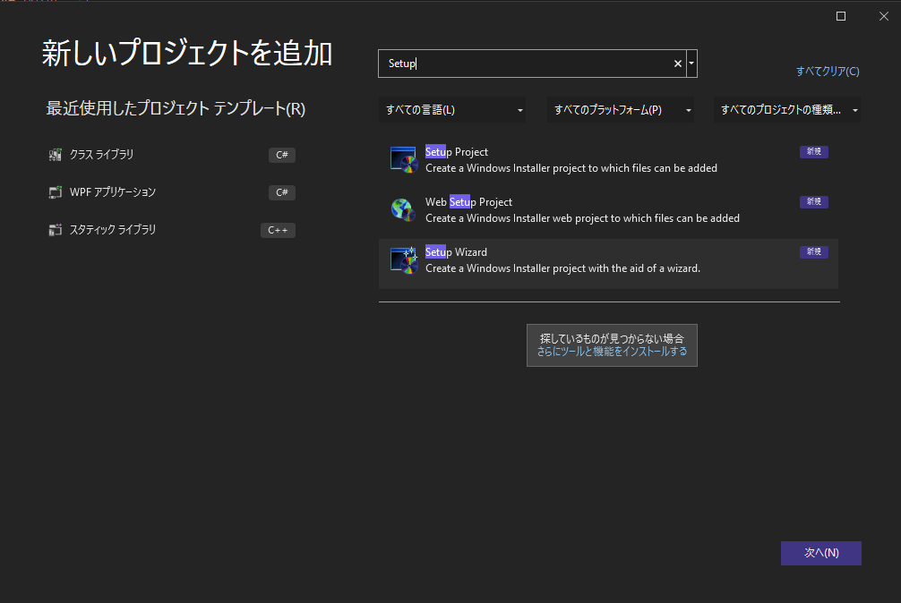The height and width of the screenshot is (603, 901).
Task: Select the Setup Project template icon
Action: pyautogui.click(x=403, y=158)
